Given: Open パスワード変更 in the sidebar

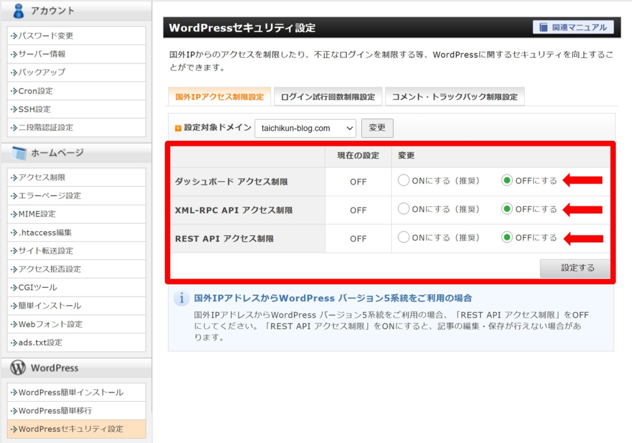Looking at the screenshot, I should click(x=77, y=35).
